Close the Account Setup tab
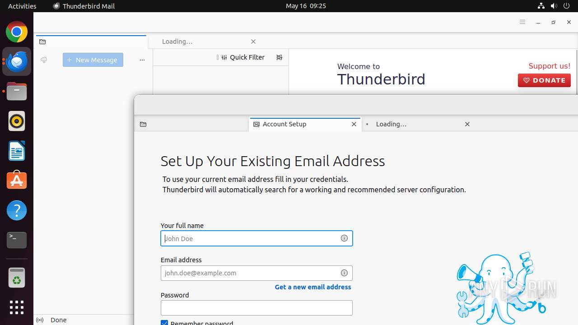The height and width of the screenshot is (325, 578). (354, 124)
